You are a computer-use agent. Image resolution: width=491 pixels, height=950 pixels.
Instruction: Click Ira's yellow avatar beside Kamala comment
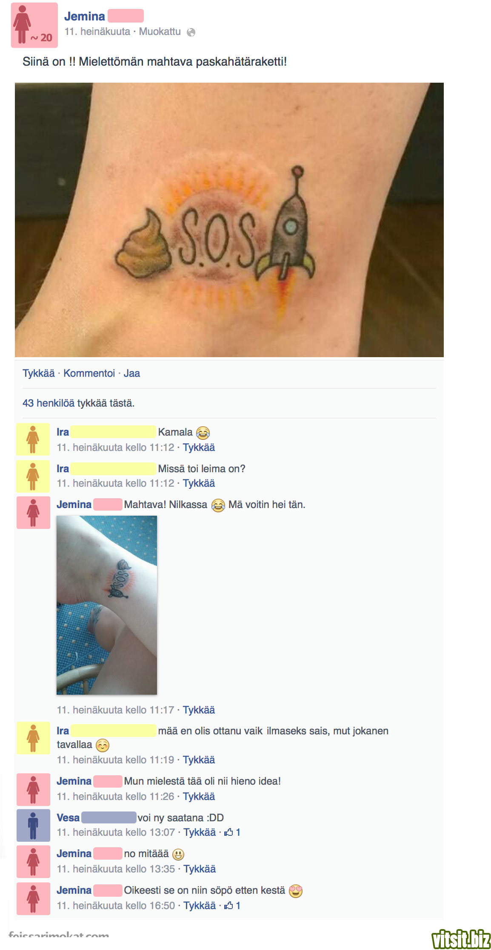click(33, 439)
